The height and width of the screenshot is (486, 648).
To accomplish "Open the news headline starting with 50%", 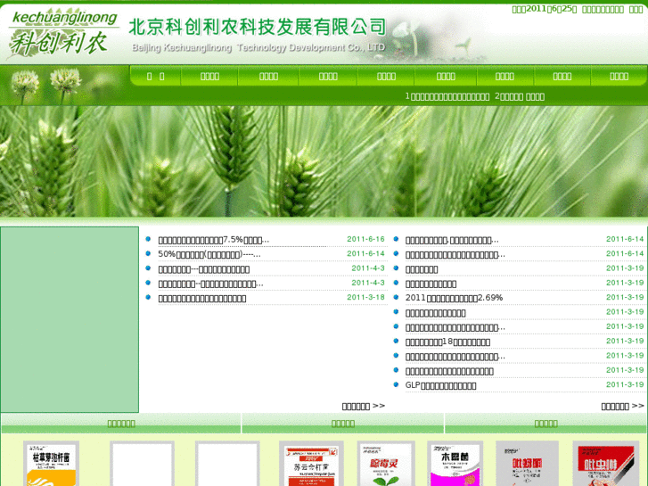I will 209,254.
